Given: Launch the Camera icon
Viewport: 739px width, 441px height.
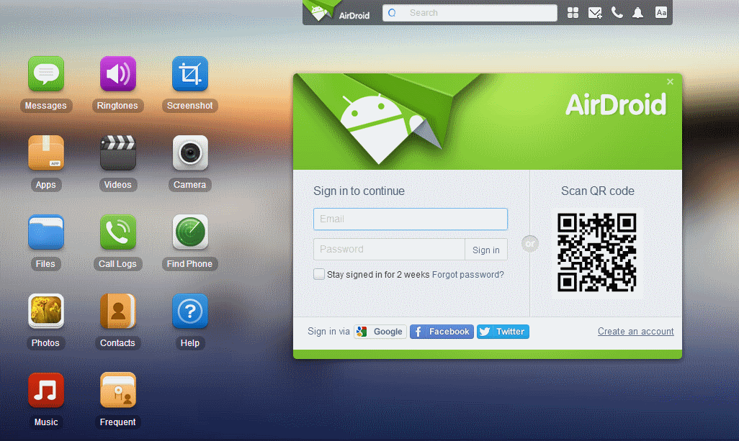Looking at the screenshot, I should pos(190,153).
